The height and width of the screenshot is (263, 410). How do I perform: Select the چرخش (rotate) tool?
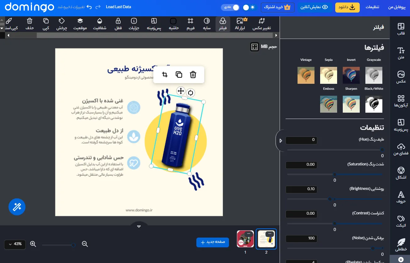[62, 24]
